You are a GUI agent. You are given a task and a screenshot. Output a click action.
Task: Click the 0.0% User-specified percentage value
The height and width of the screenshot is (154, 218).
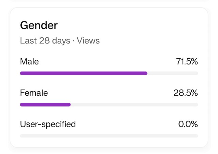pos(188,124)
